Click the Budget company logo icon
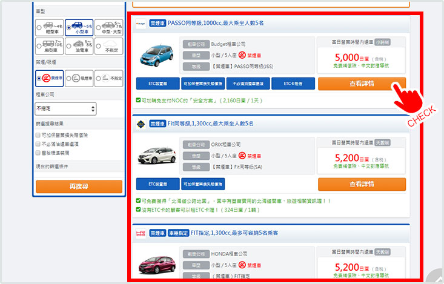This screenshot has height=284, width=444. (x=141, y=24)
